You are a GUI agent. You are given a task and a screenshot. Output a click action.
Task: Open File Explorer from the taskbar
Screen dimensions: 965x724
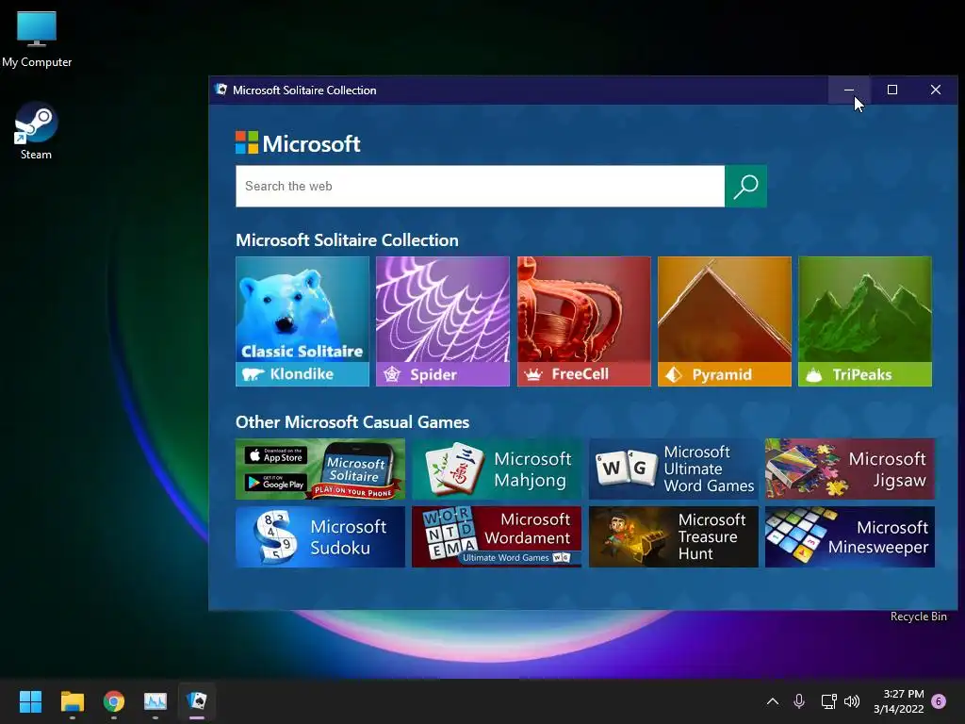point(72,701)
